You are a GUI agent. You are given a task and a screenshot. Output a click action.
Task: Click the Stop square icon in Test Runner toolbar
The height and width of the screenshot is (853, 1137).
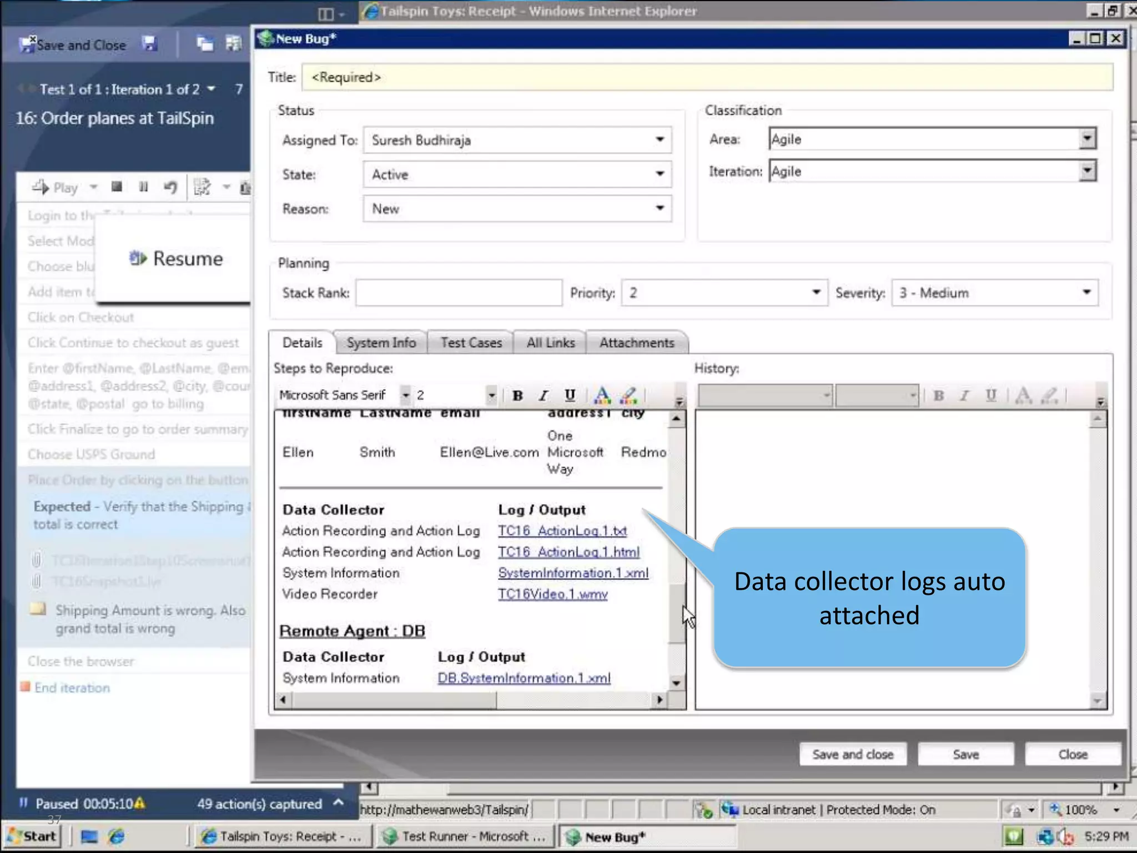pos(116,187)
